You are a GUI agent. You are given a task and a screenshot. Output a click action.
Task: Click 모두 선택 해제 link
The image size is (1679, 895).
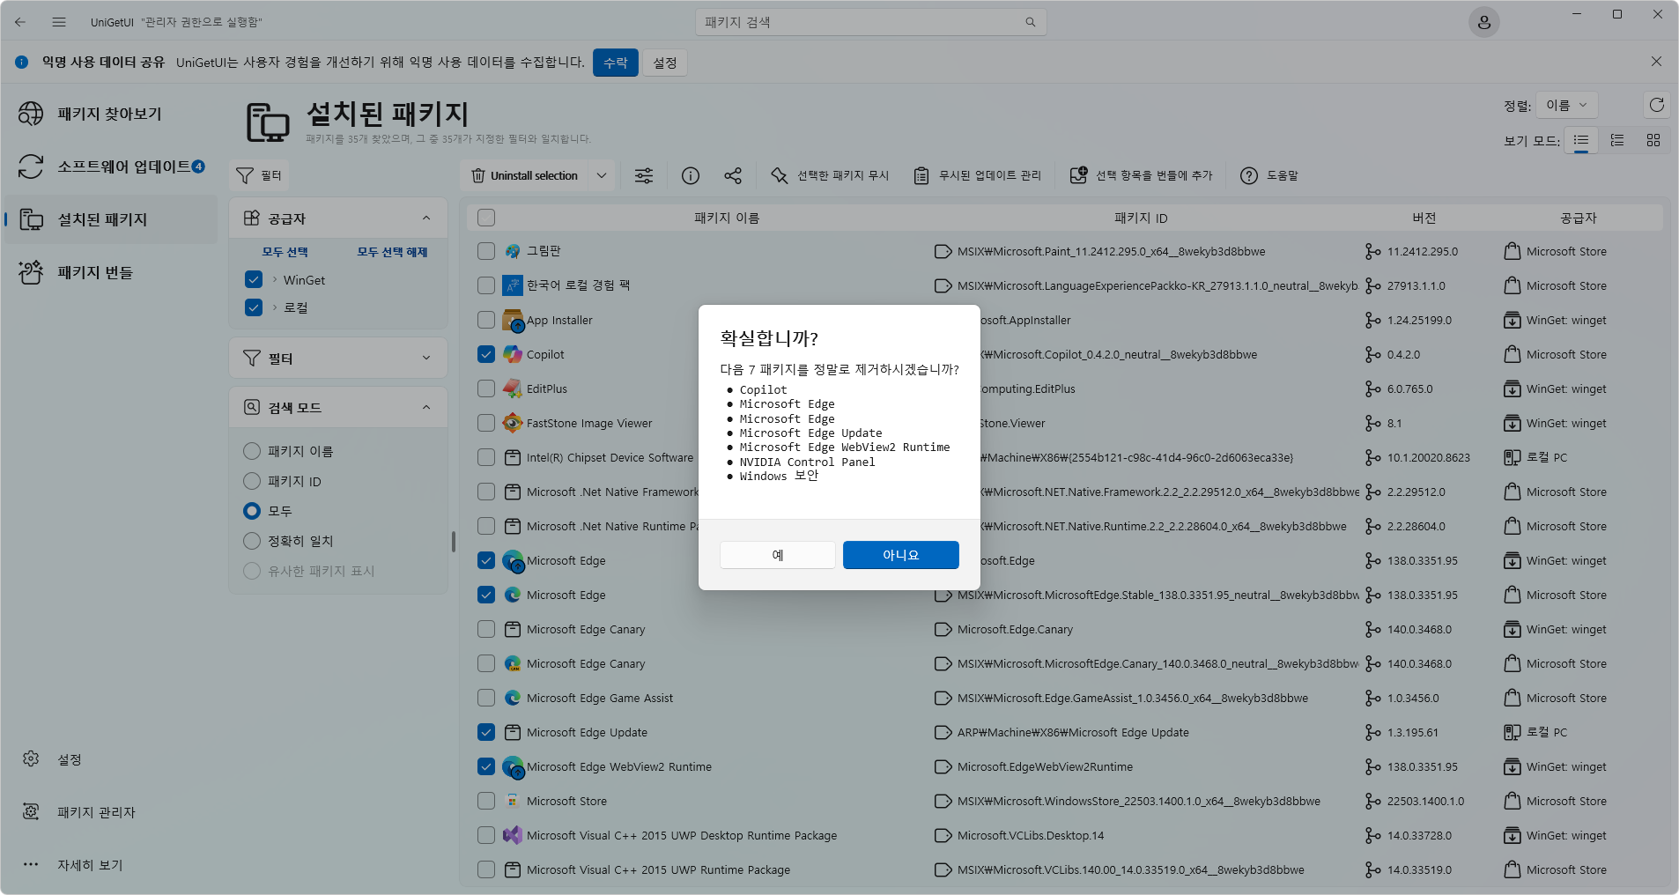pyautogui.click(x=392, y=252)
